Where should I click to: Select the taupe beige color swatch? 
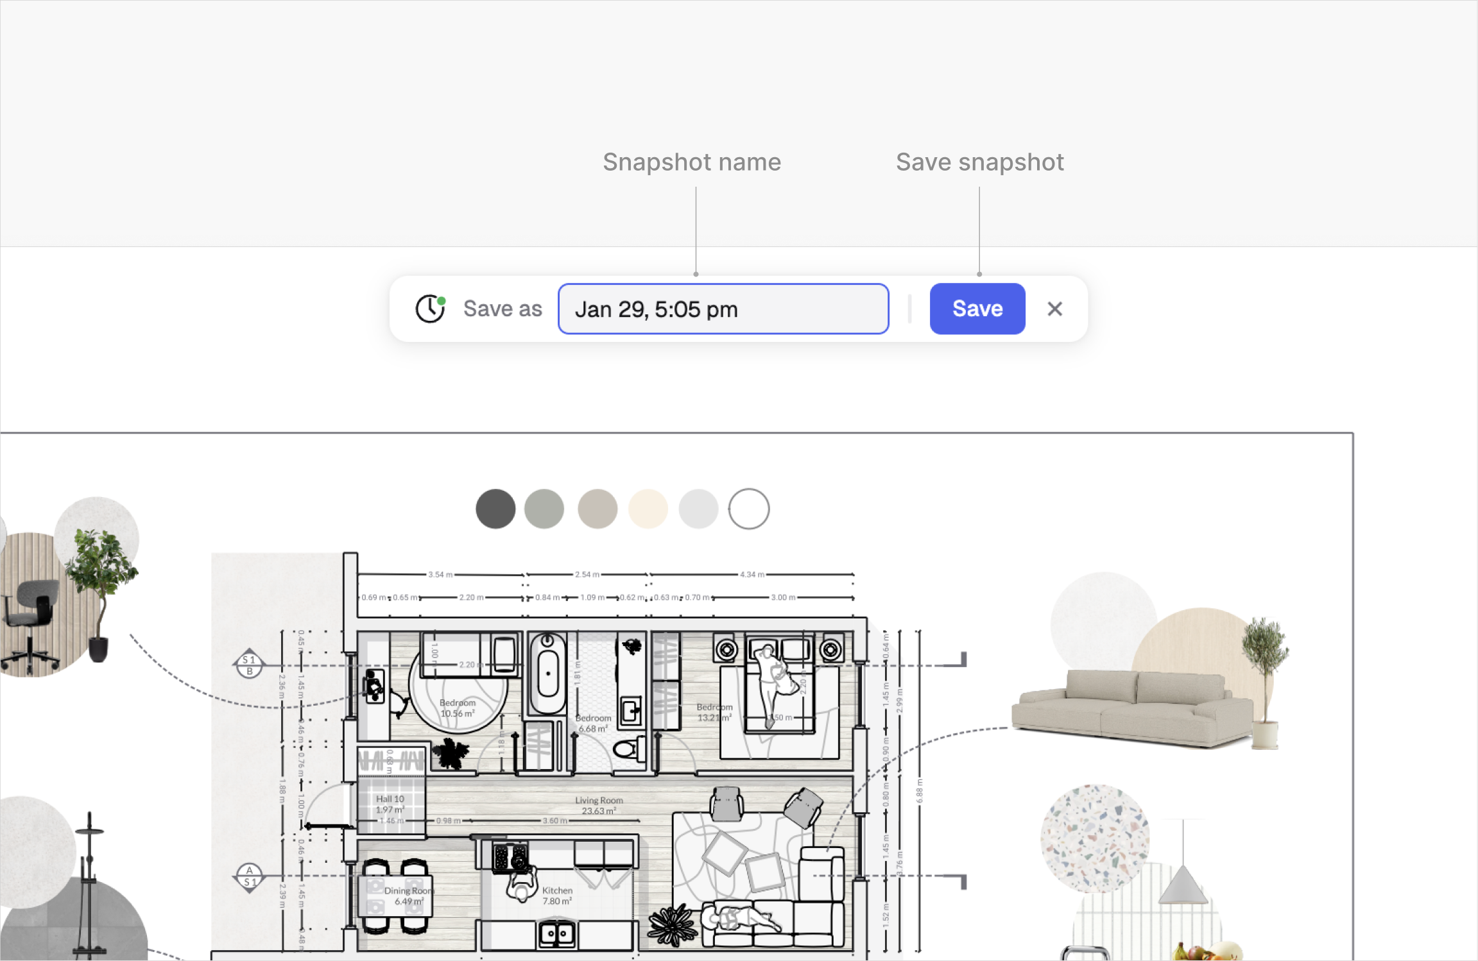(x=597, y=509)
